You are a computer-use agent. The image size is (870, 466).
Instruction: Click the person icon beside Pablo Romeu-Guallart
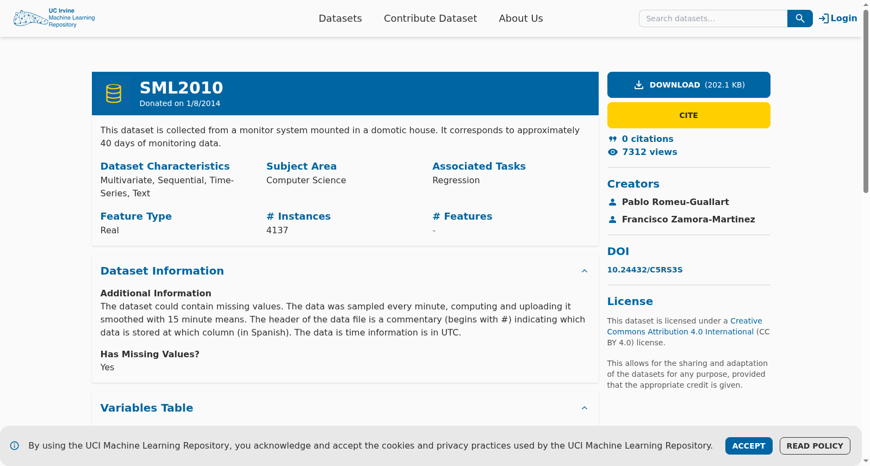(x=613, y=202)
